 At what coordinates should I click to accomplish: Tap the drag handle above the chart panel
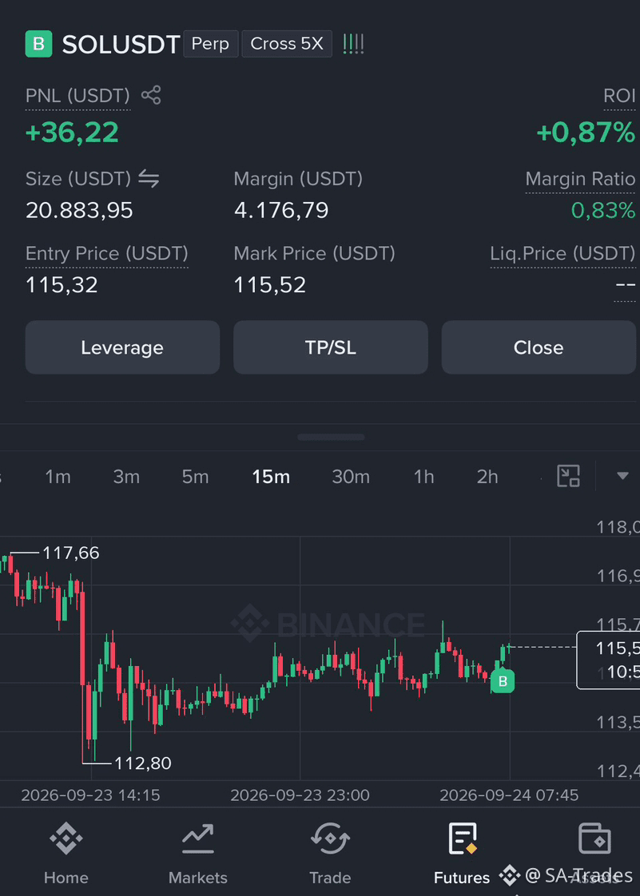pos(331,437)
